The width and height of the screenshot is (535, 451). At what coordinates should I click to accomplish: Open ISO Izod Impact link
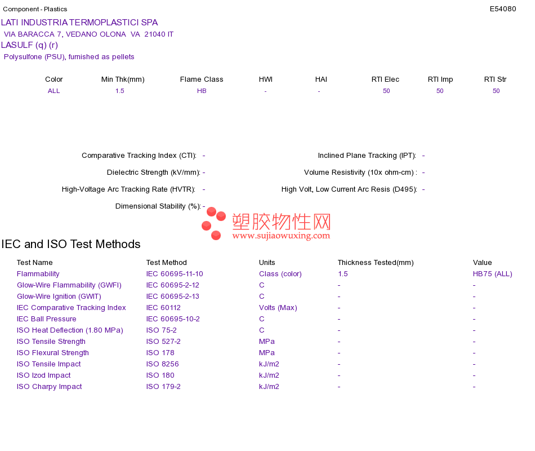point(44,375)
